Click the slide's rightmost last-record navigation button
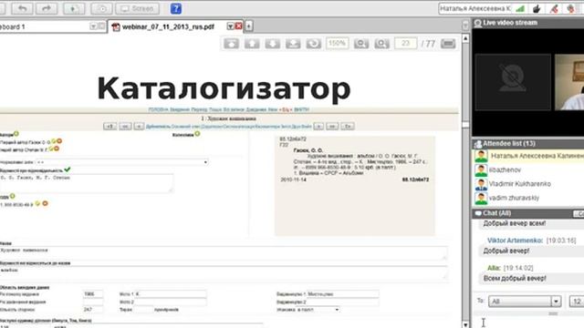Viewport: 584px width, 328px height. [347, 127]
